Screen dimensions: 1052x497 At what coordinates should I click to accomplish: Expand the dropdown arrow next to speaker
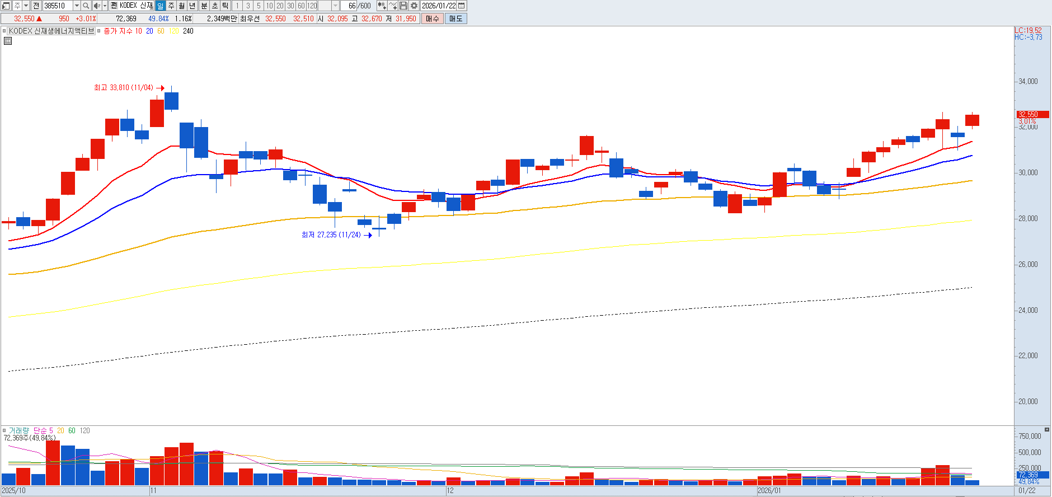pos(105,6)
